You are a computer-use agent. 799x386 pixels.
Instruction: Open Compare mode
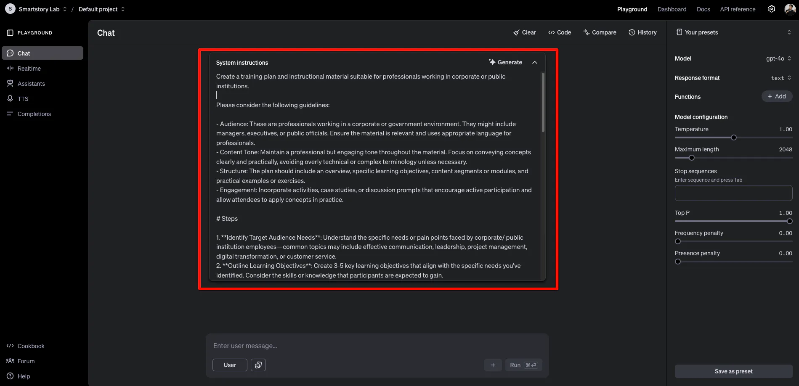coord(600,32)
